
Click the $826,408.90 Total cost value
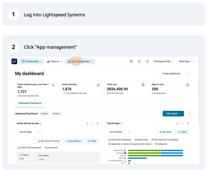point(117,89)
